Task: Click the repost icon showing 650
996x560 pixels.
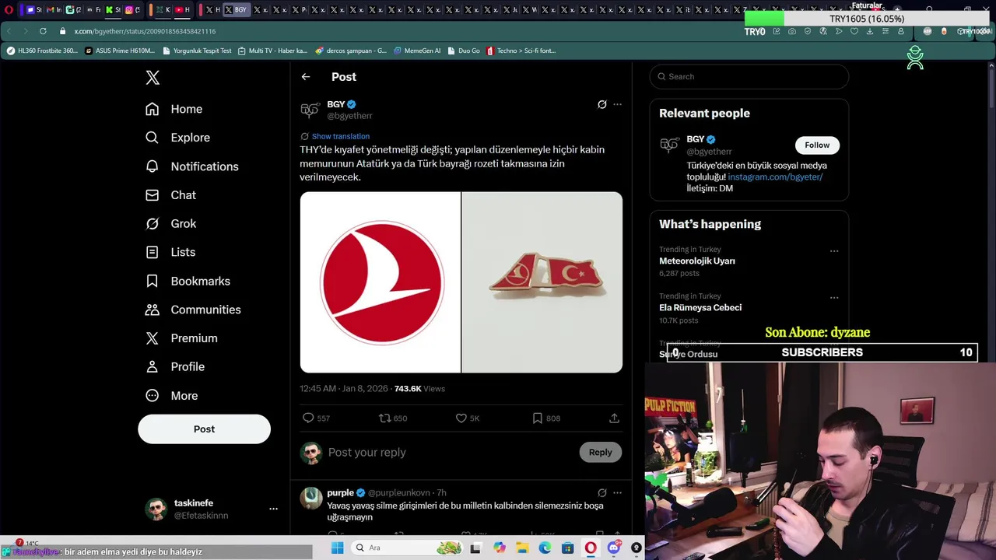Action: pos(384,418)
